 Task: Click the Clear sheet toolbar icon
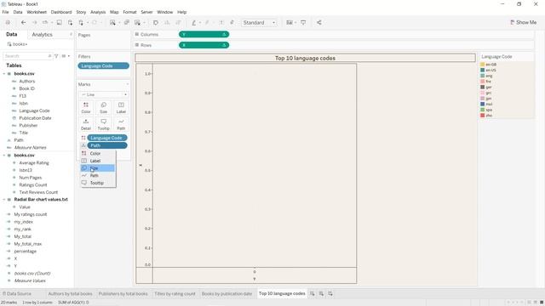138,23
